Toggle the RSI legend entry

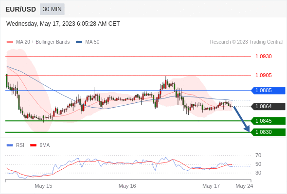click(16, 145)
